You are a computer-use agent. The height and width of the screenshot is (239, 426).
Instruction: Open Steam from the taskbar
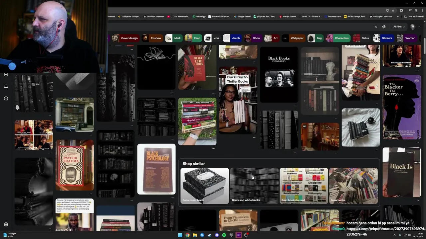(x=209, y=235)
